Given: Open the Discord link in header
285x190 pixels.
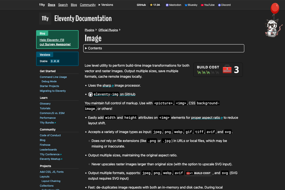Looking at the screenshot, I should tap(224, 5).
